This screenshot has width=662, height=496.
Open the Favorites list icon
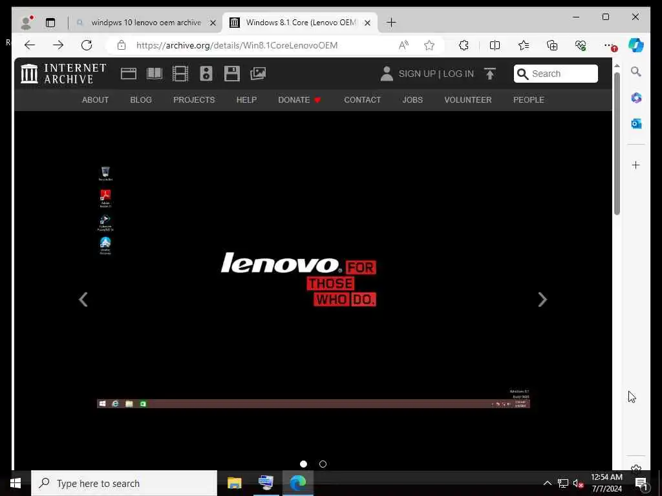click(x=524, y=45)
